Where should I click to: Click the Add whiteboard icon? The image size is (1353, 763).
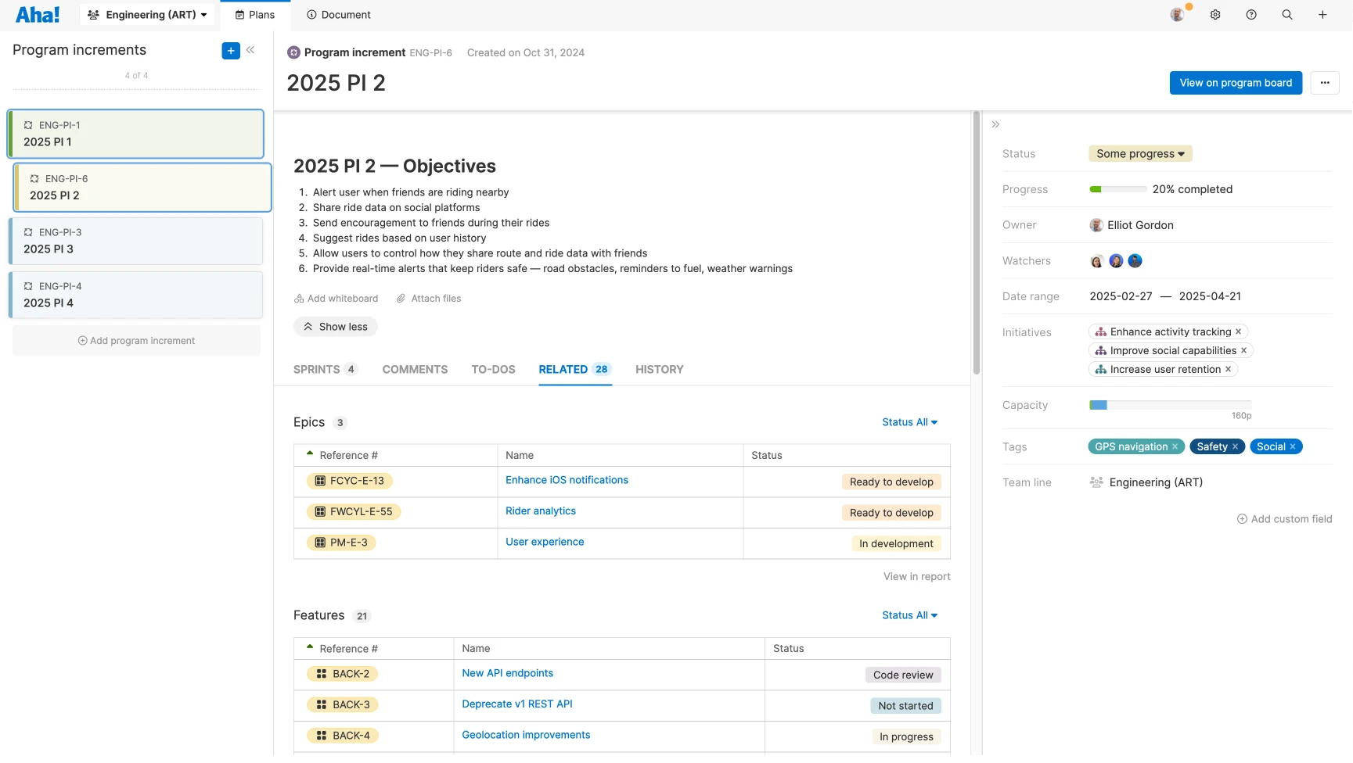click(x=298, y=298)
